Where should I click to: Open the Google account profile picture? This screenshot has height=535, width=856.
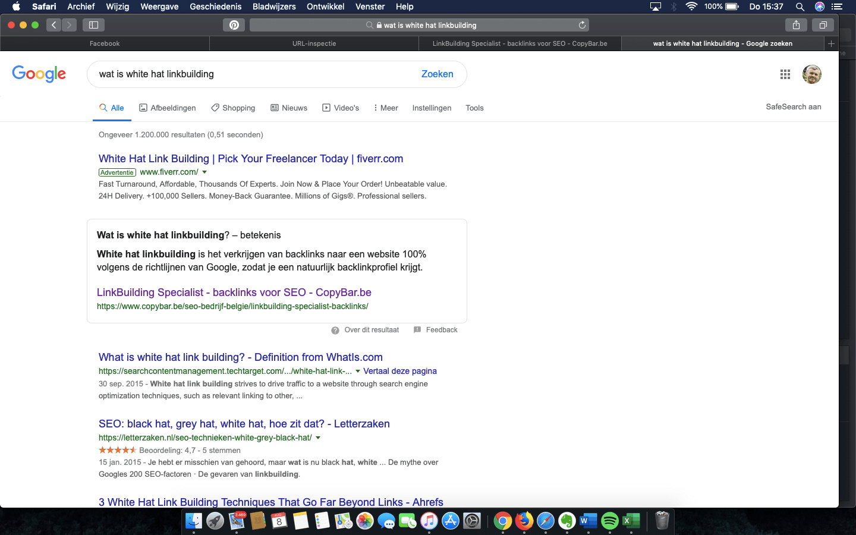point(812,74)
